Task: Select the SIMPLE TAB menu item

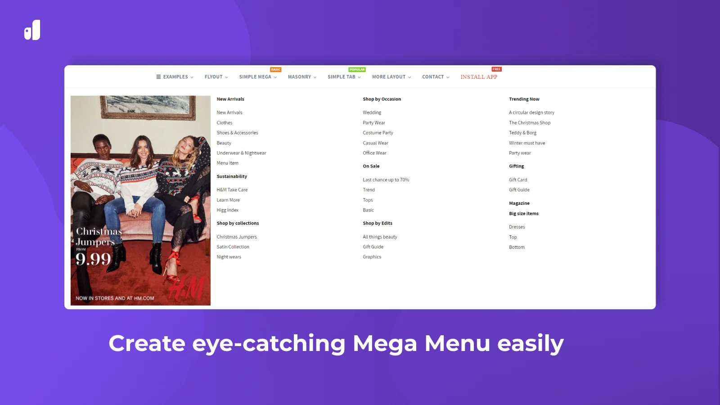Action: pos(342,77)
